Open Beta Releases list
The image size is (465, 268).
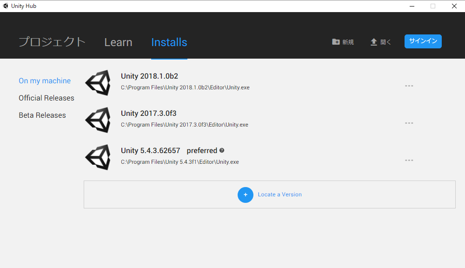coord(42,115)
